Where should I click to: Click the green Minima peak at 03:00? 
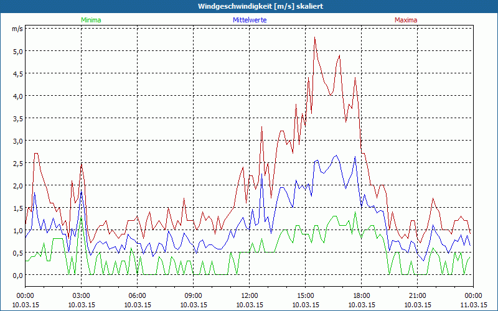pyautogui.click(x=82, y=218)
